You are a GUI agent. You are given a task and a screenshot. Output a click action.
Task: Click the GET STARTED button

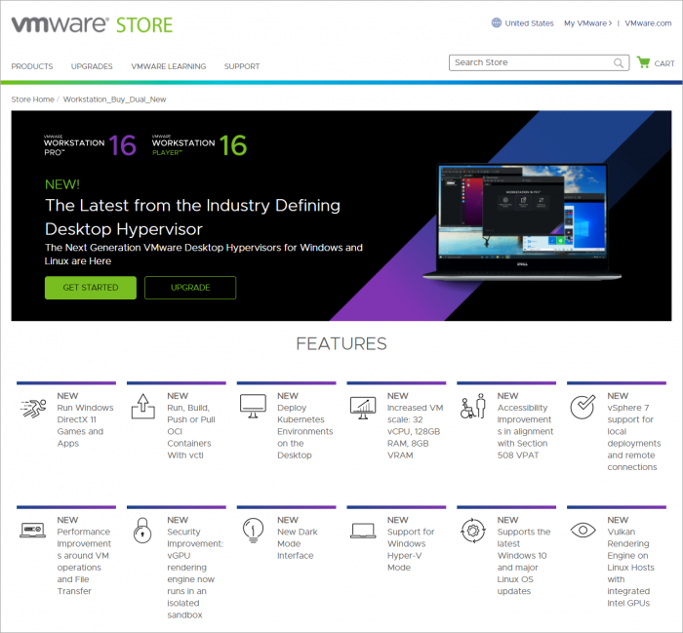(91, 288)
